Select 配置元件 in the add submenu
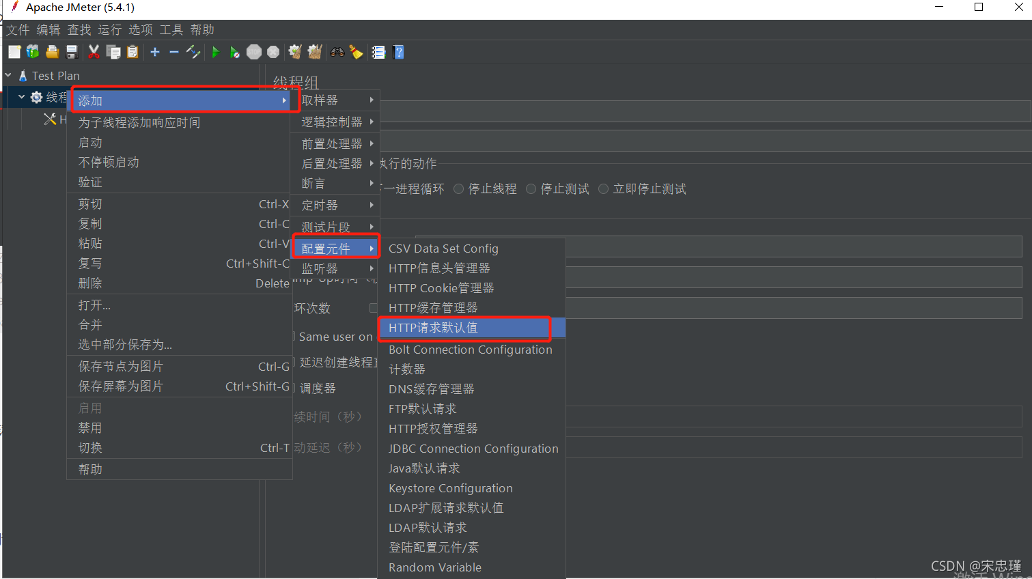The image size is (1032, 579). click(335, 249)
